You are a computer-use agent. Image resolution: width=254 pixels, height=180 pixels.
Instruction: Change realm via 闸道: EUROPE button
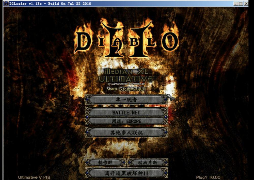(x=126, y=121)
